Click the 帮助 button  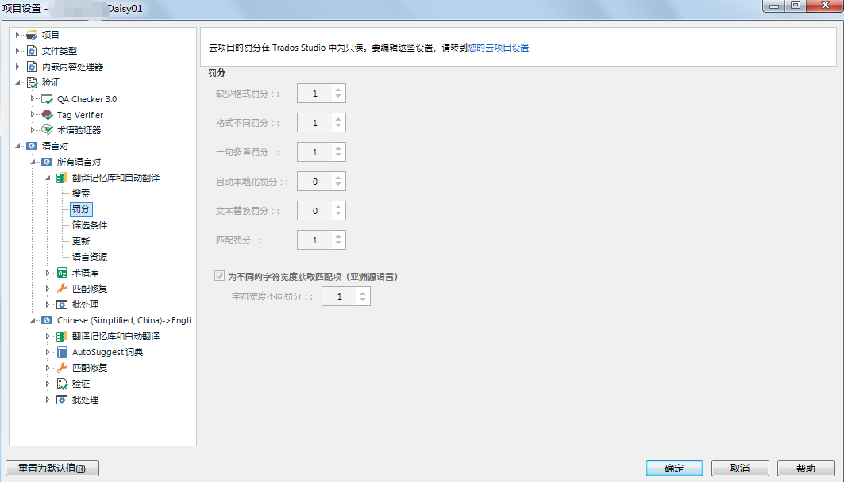pos(806,468)
